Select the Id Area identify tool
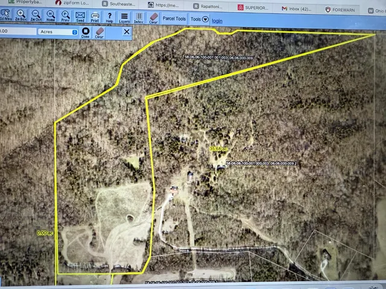386x289 pixels. [5, 14]
